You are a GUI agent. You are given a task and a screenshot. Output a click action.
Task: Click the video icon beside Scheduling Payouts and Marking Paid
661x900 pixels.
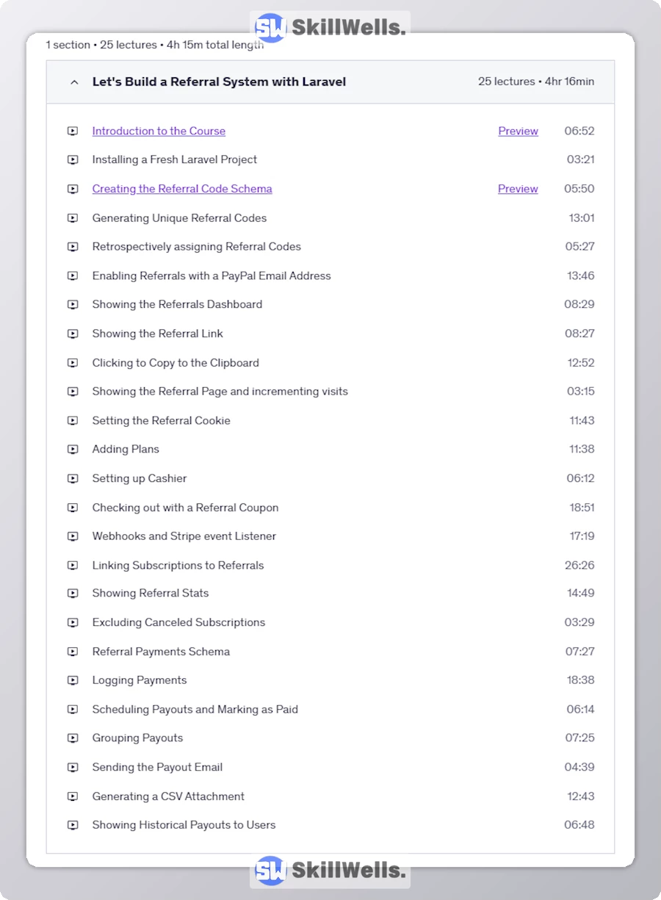[73, 710]
